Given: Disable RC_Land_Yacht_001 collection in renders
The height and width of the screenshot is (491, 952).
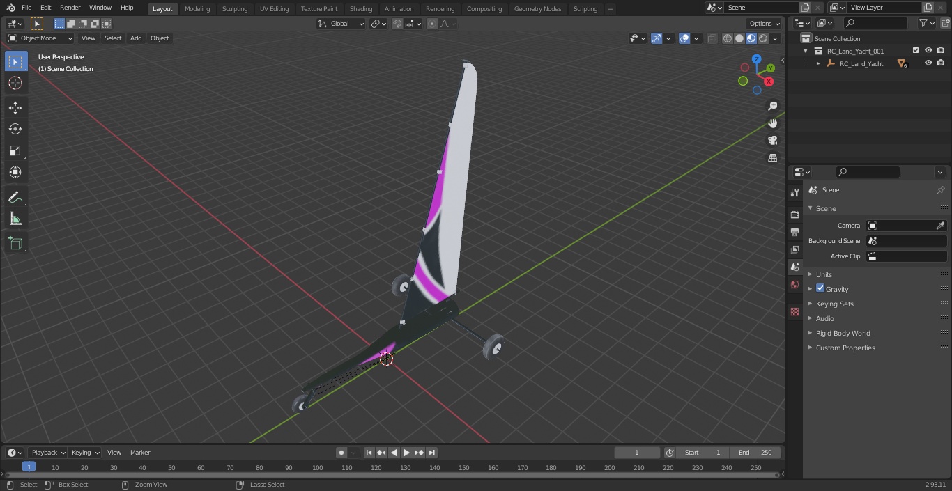Looking at the screenshot, I should pos(941,50).
